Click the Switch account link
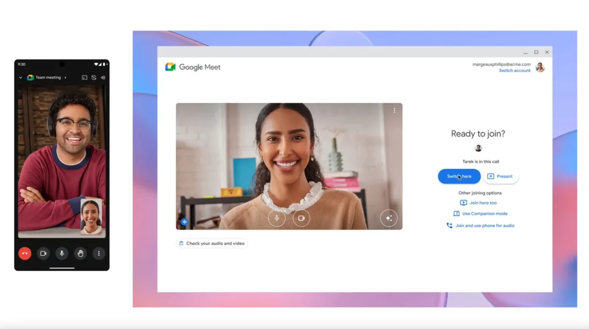The image size is (589, 329). click(514, 70)
